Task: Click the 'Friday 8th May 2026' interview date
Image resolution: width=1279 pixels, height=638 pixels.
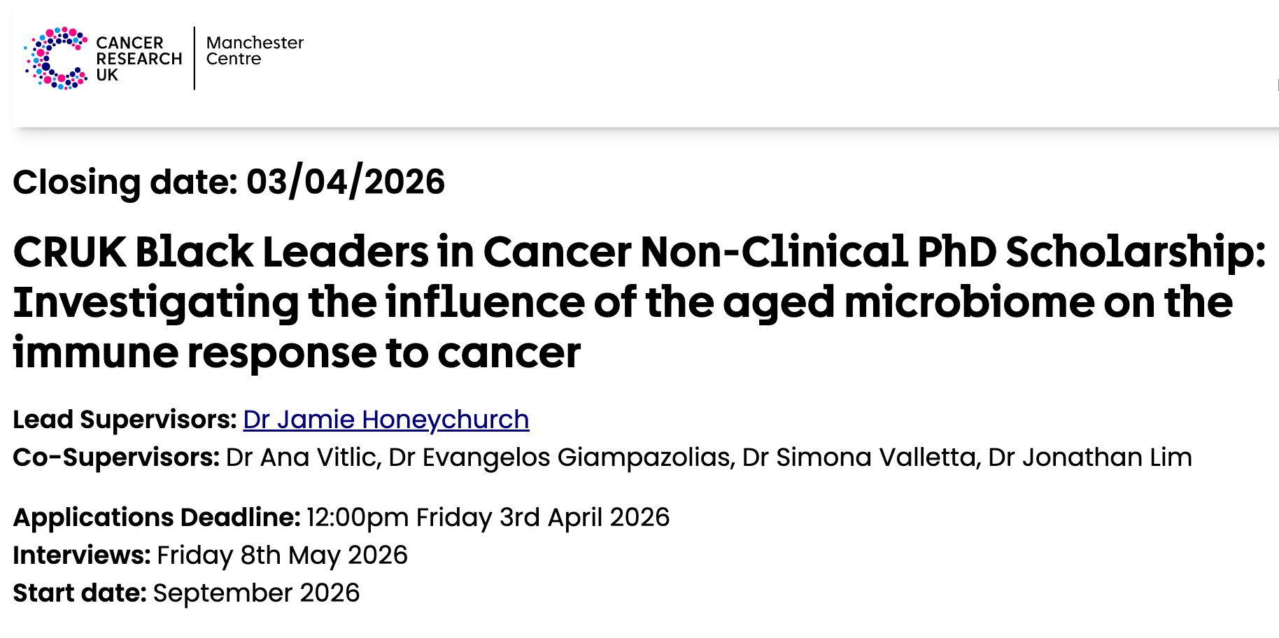Action: point(282,555)
